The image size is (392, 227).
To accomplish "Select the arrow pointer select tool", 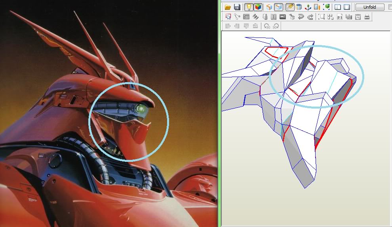I will 228,17.
